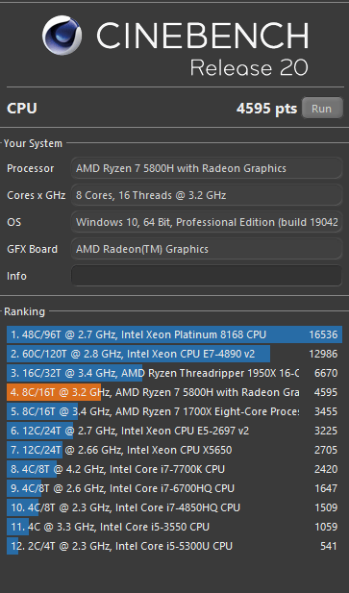Viewport: 349px width, 593px height.
Task: Select the Core i5-5300U ranking entry
Action: [x=174, y=546]
